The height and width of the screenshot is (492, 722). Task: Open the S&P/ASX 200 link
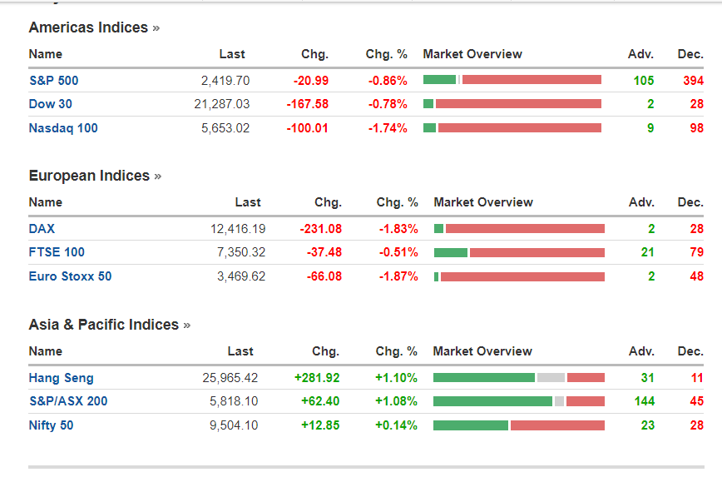click(67, 401)
